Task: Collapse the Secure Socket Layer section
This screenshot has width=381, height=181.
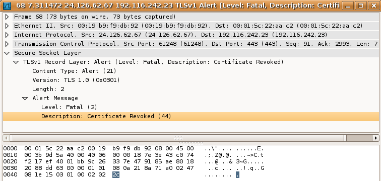Action: [x=7, y=53]
